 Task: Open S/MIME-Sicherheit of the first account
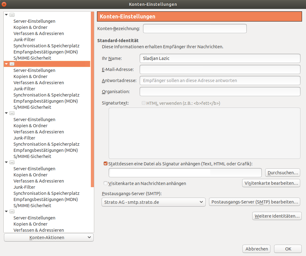point(33,58)
